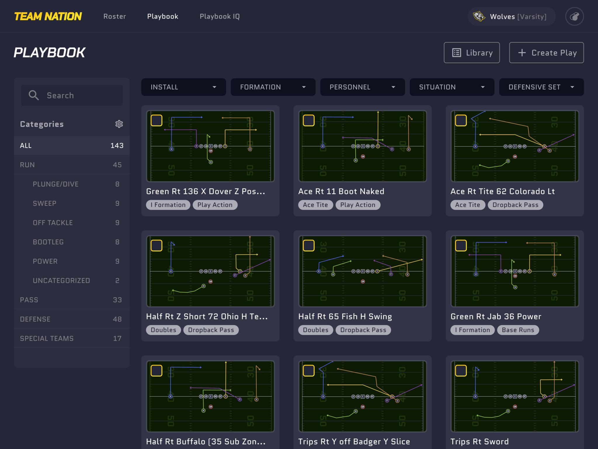The image size is (598, 449).
Task: Click the plus icon beside Create Play
Action: click(522, 53)
